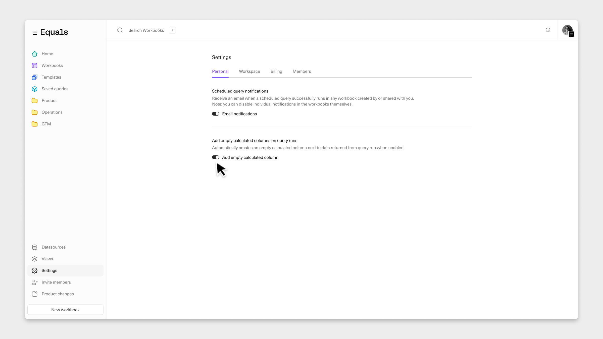Open Saved queries cube icon
The height and width of the screenshot is (339, 603).
click(35, 89)
